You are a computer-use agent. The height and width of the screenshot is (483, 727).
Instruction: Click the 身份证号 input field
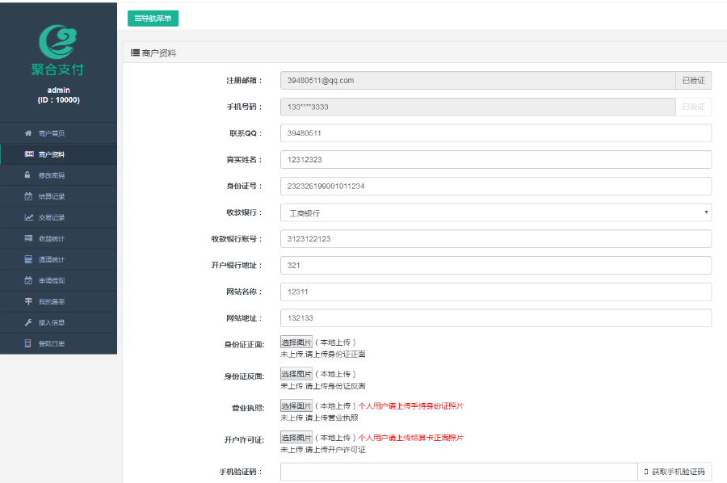pos(496,186)
